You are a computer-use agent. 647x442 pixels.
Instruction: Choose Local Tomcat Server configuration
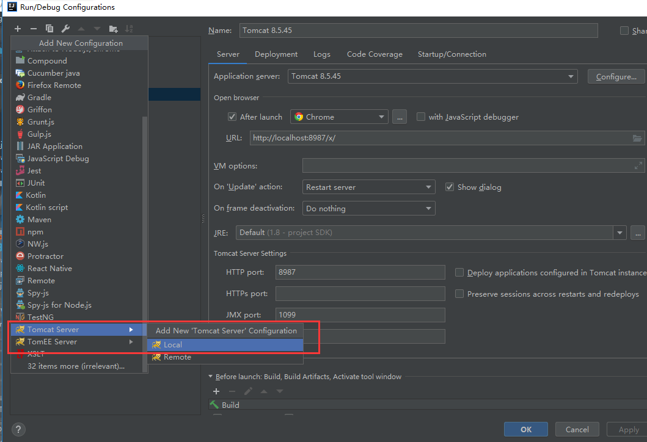click(225, 345)
